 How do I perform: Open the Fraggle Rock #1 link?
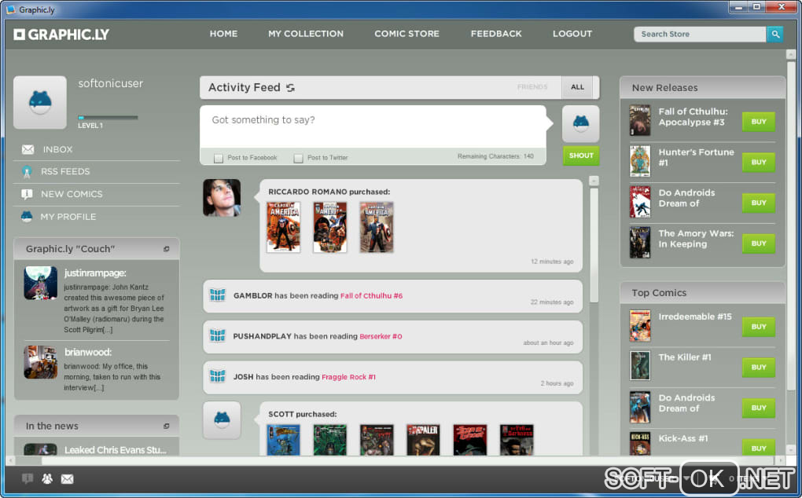coord(348,377)
